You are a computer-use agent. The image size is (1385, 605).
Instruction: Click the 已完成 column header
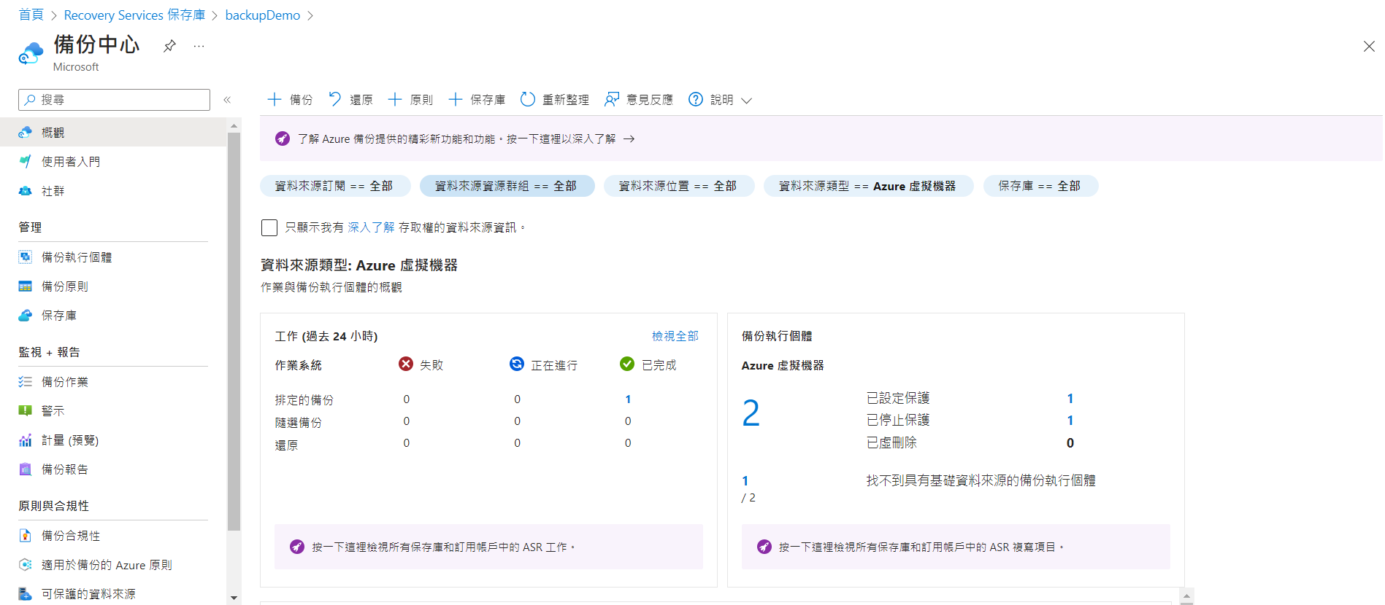pos(648,364)
